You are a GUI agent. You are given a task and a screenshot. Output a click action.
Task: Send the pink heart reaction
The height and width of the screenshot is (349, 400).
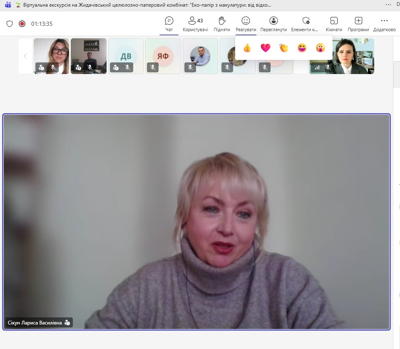point(266,48)
